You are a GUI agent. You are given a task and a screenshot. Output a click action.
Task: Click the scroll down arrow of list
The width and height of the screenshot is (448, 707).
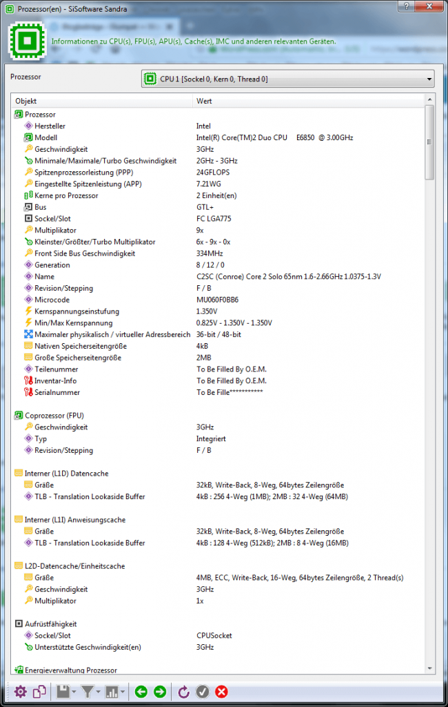[430, 668]
